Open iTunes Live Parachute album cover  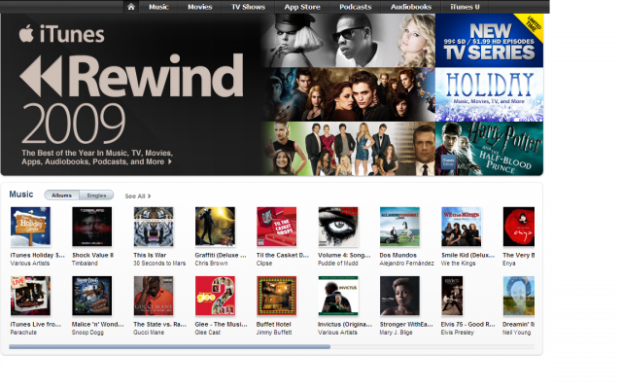[x=30, y=296]
